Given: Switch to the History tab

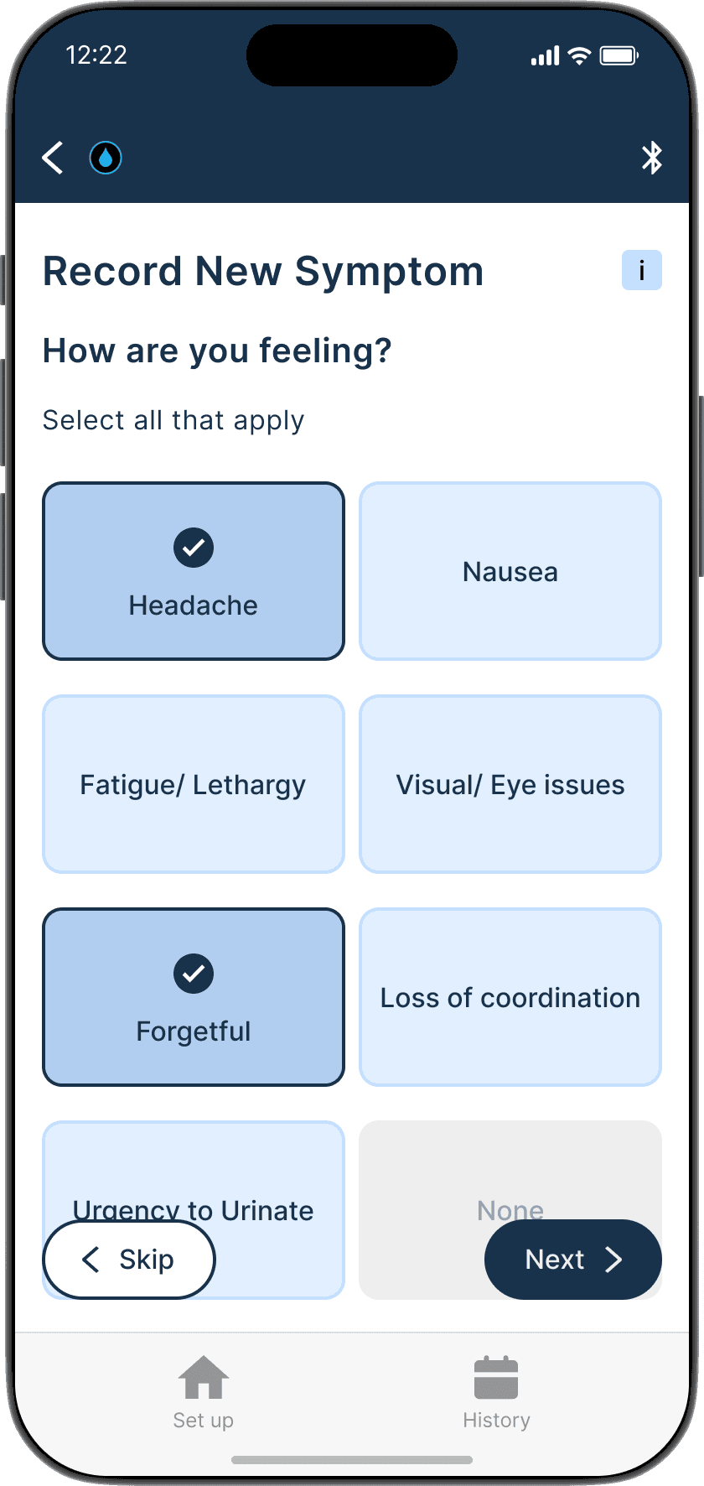Looking at the screenshot, I should (x=496, y=1419).
